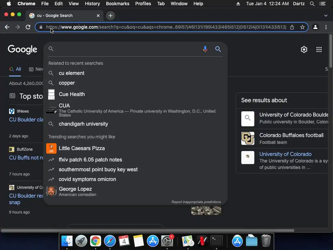The image size is (333, 250).
Task: Select the George Lopez suggestion
Action: 136,191
